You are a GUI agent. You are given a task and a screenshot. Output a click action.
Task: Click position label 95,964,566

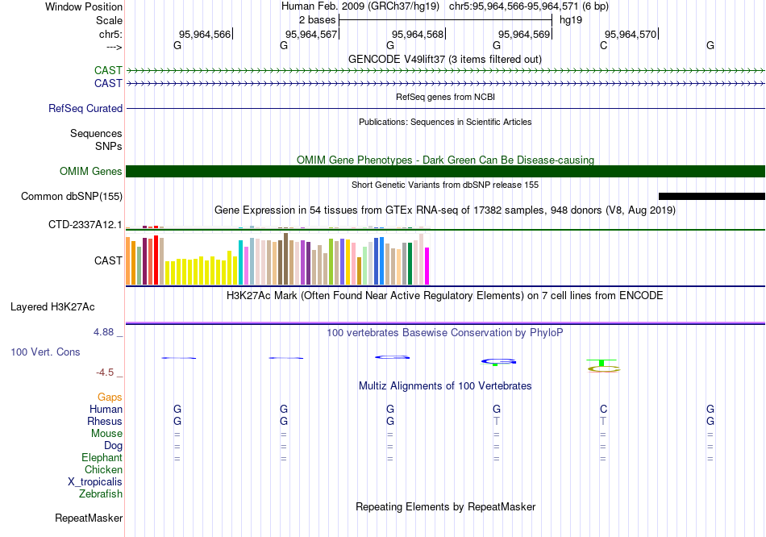click(x=205, y=34)
